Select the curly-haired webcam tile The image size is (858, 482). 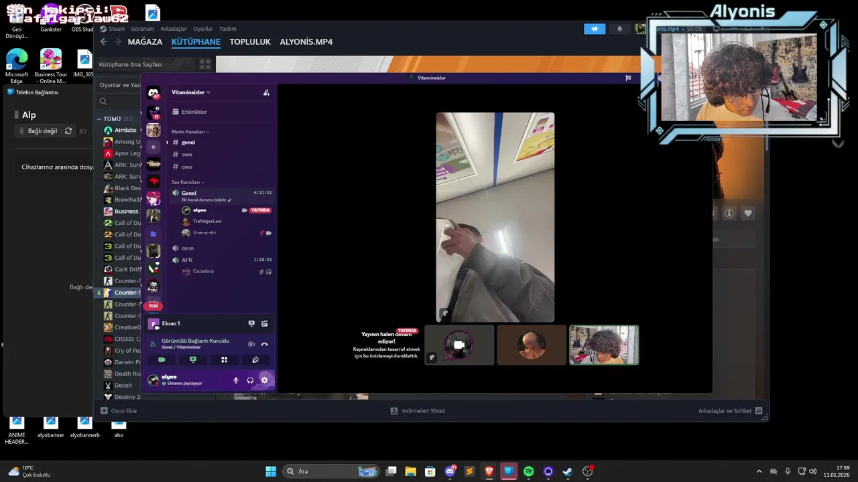[x=604, y=345]
